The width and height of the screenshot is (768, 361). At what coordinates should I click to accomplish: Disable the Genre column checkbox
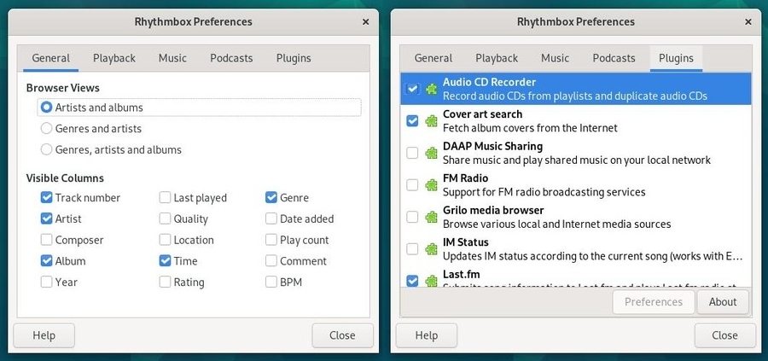(271, 198)
